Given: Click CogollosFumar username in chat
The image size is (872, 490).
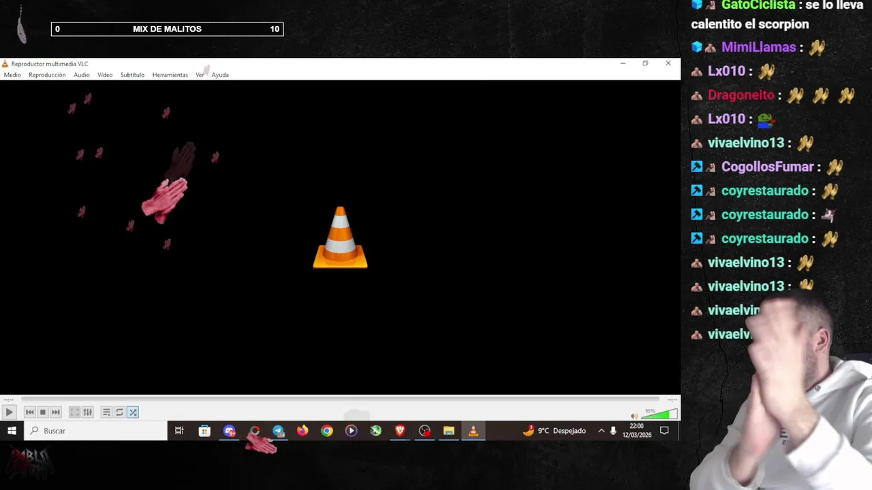Looking at the screenshot, I should coord(768,167).
